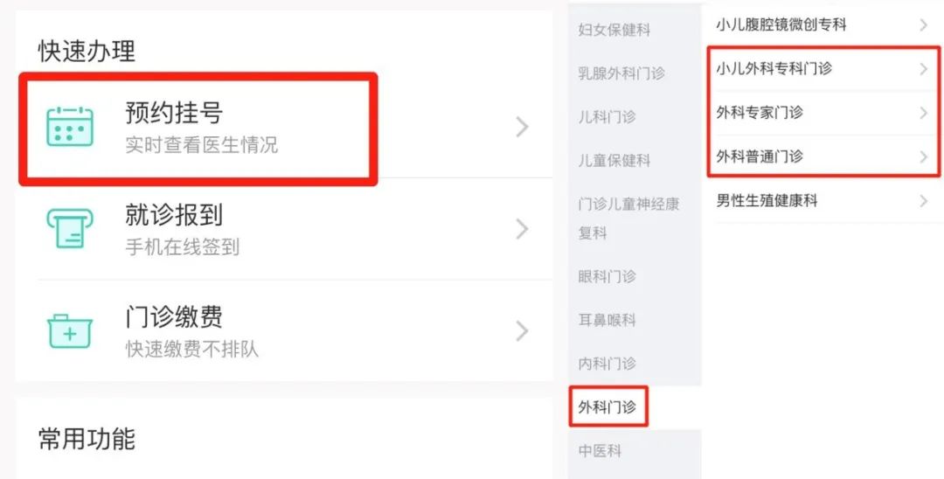The width and height of the screenshot is (944, 479).
Task: Choose 门诊儿童神经康复科 department
Action: click(628, 219)
